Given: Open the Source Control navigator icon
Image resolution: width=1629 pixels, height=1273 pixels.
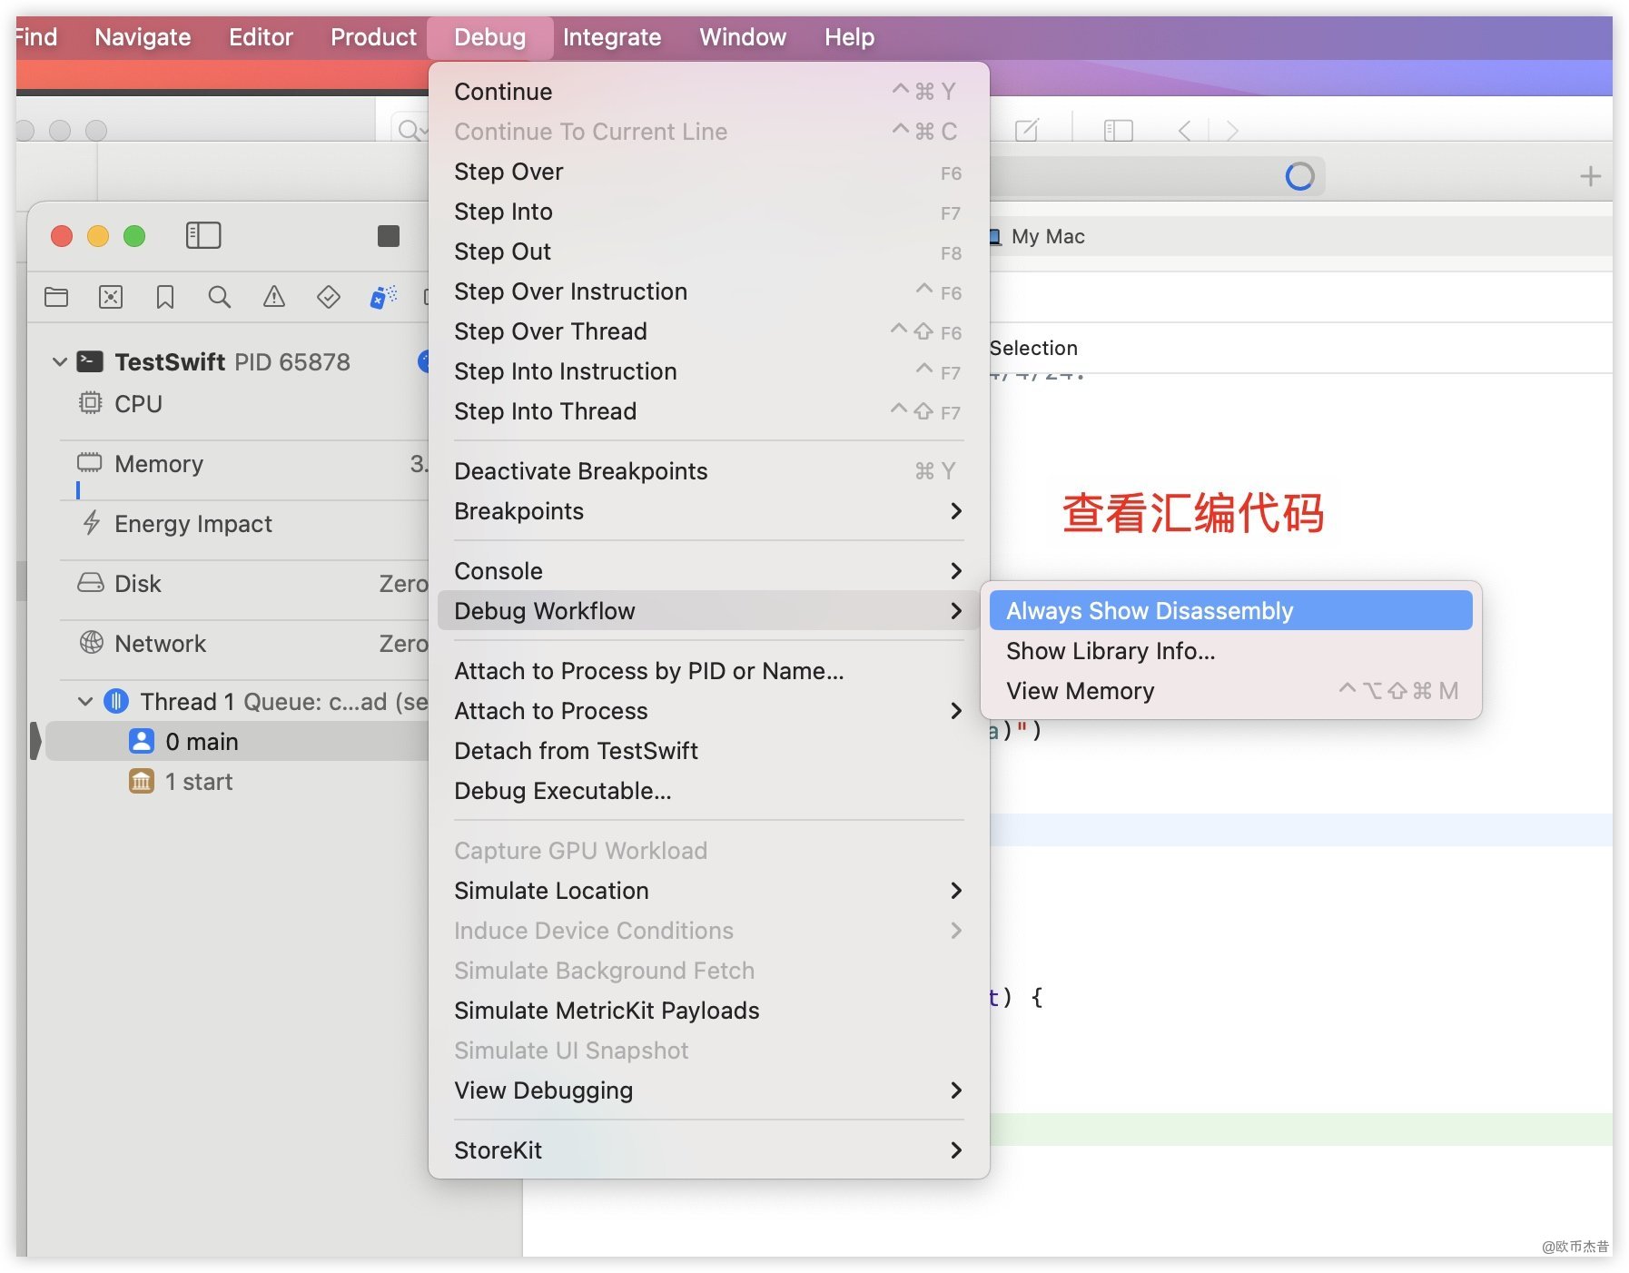Looking at the screenshot, I should (111, 297).
